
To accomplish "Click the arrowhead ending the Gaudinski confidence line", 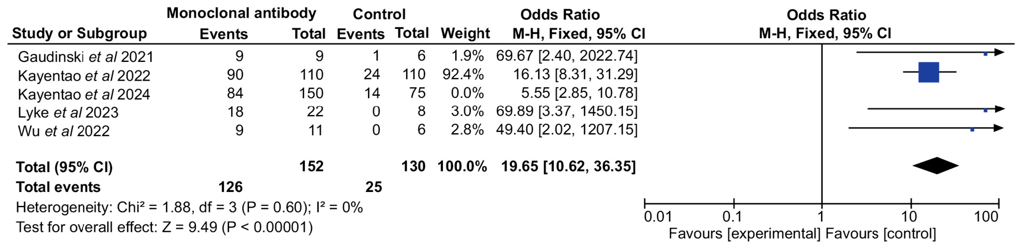I will tap(999, 52).
